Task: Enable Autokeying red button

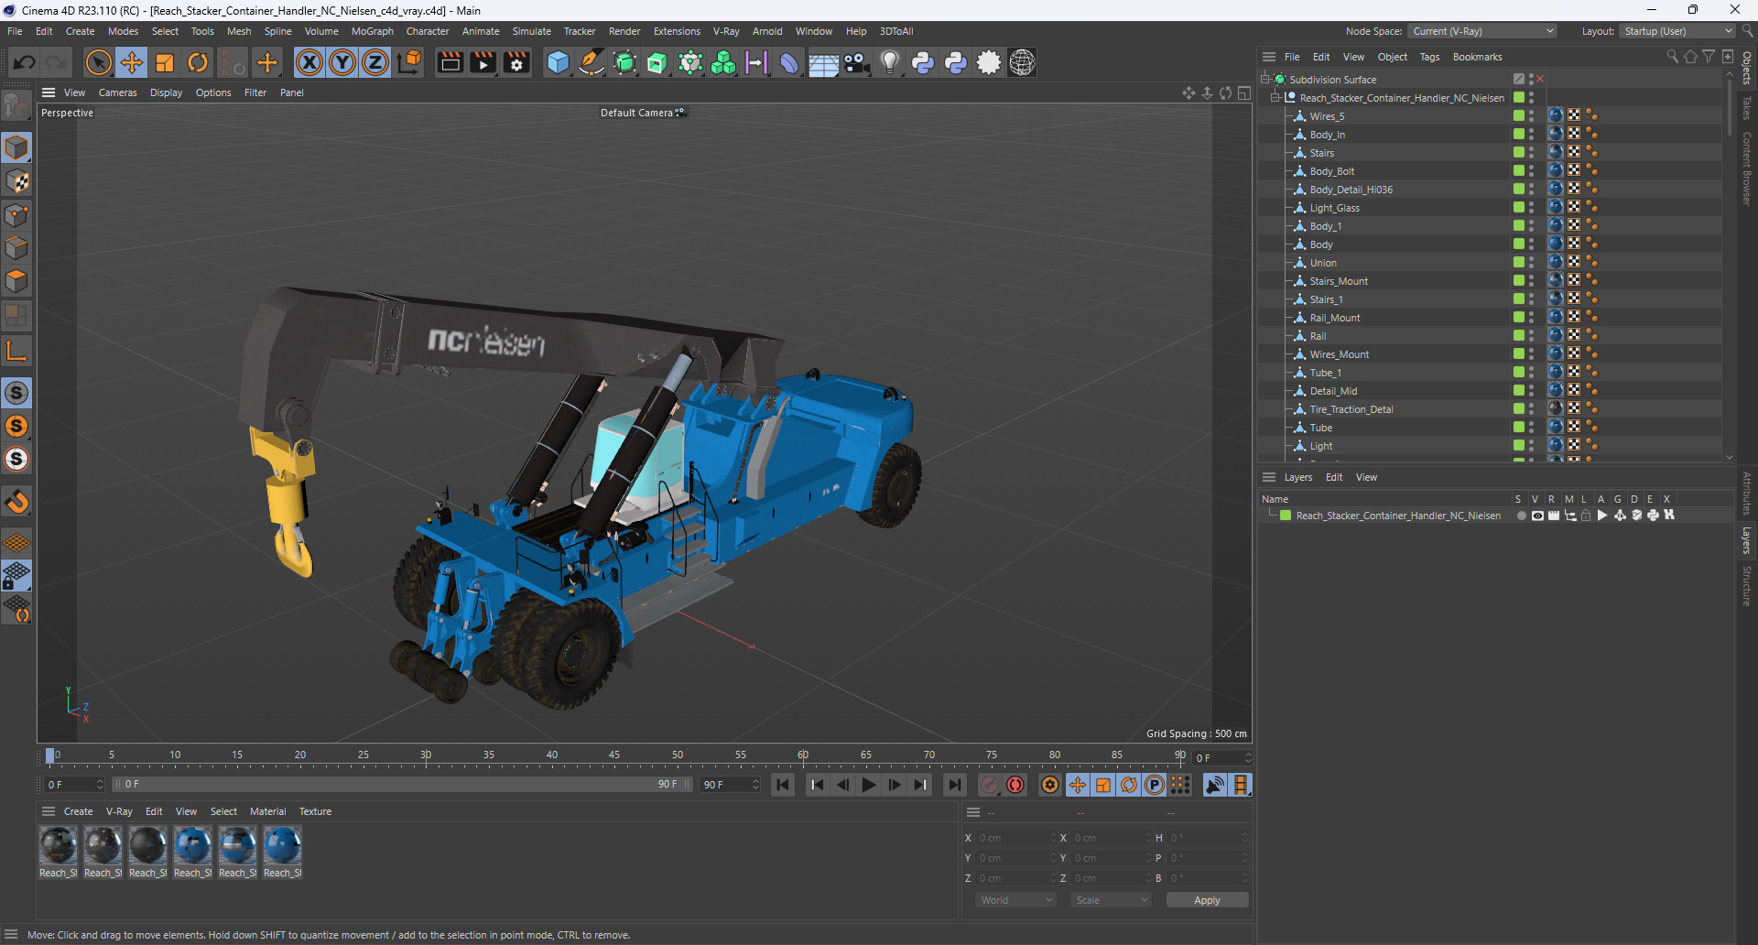Action: pos(1015,785)
